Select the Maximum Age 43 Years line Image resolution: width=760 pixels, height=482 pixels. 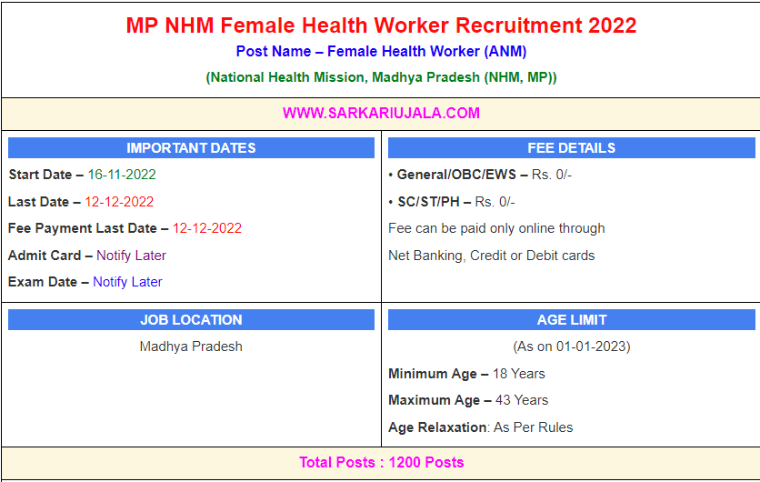click(468, 400)
